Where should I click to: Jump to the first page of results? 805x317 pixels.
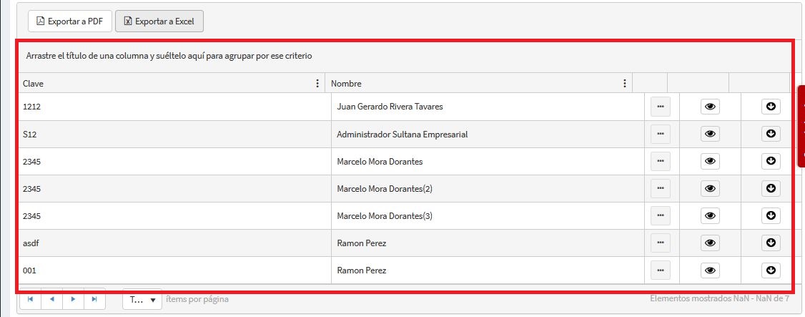click(x=30, y=300)
